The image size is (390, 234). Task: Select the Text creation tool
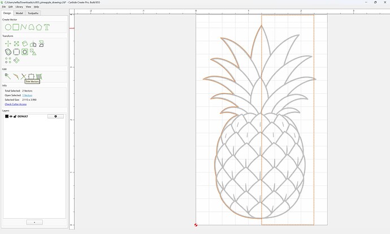pos(47,27)
